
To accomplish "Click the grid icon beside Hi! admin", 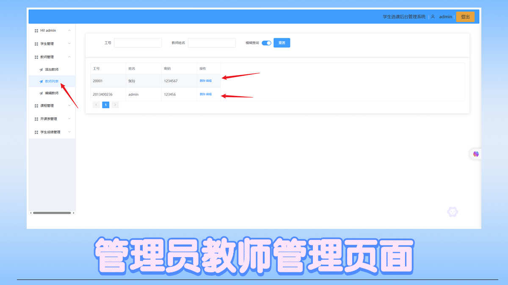I will pyautogui.click(x=36, y=30).
